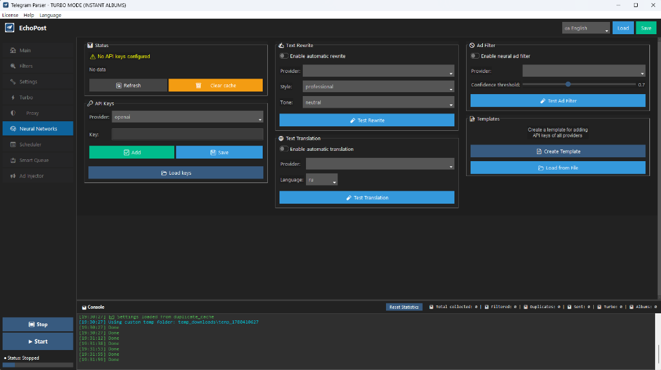The image size is (661, 370).
Task: Focus the API Key input field
Action: (187, 134)
